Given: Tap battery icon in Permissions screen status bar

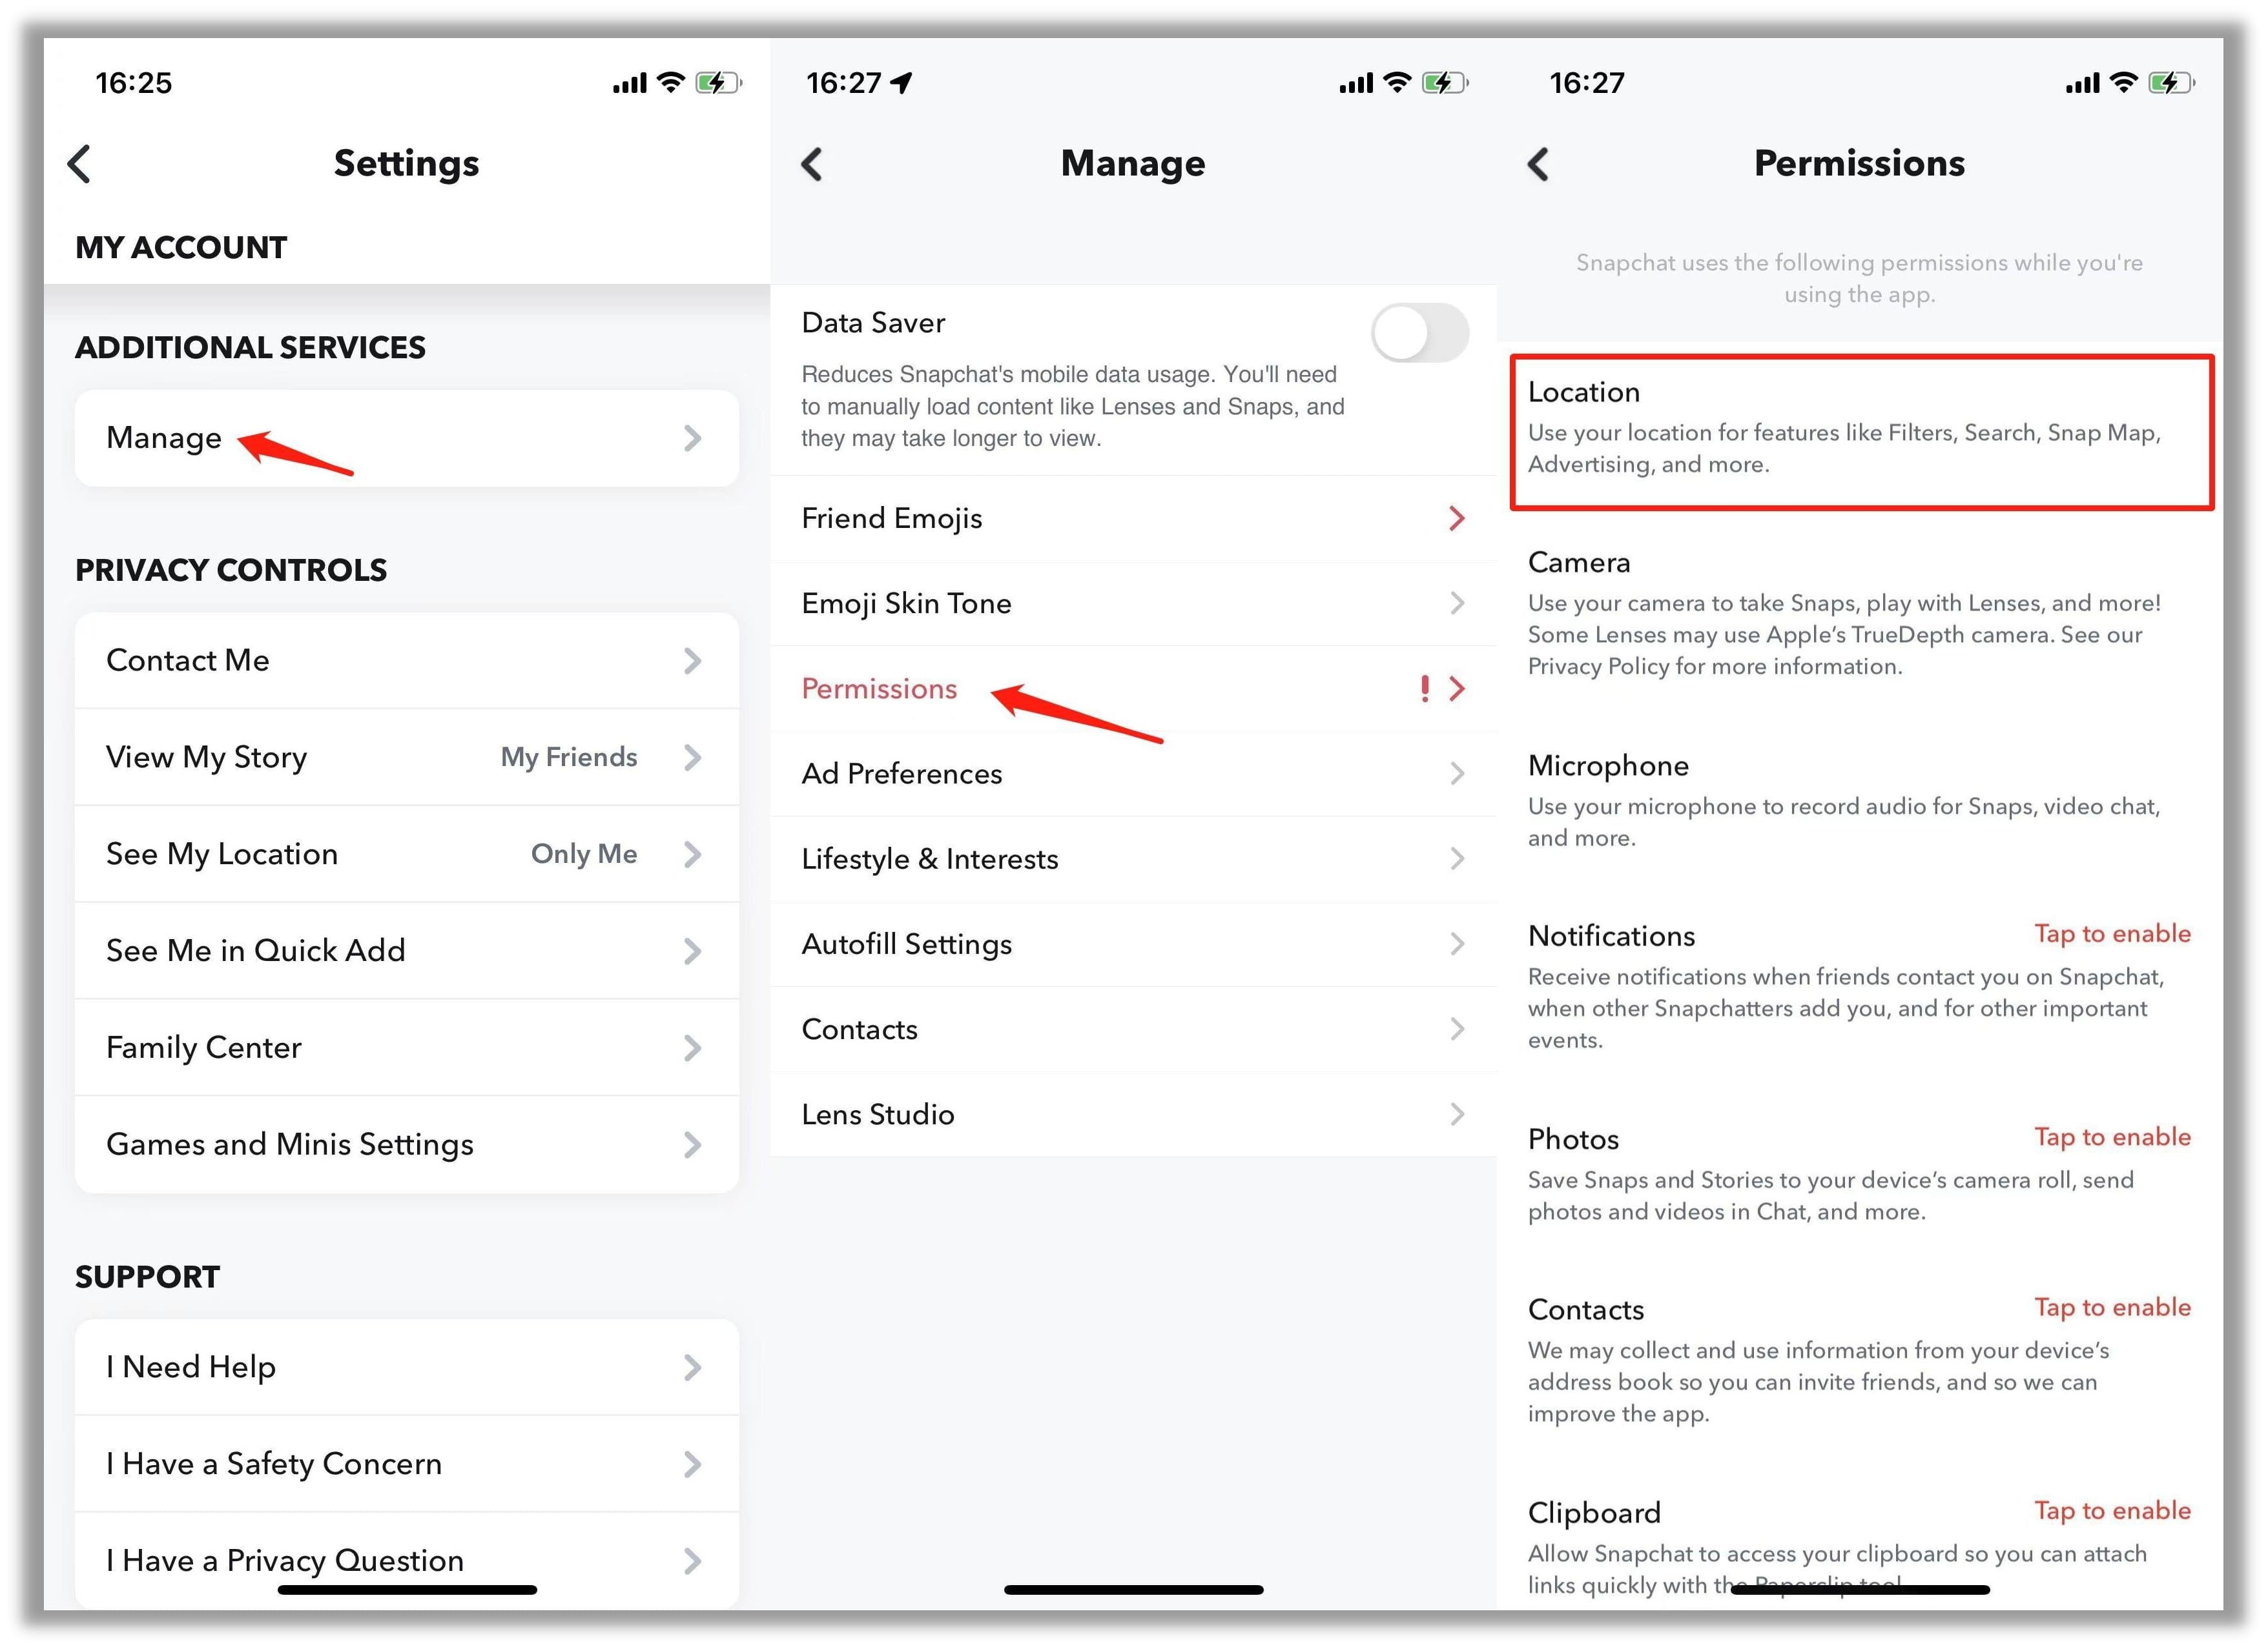Looking at the screenshot, I should tap(2172, 83).
